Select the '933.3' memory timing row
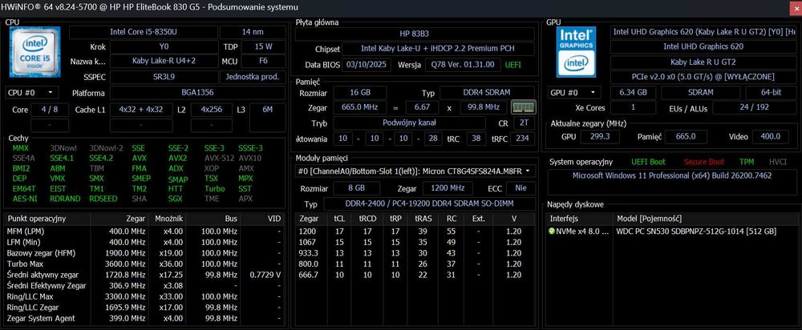802x330 pixels. 415,253
